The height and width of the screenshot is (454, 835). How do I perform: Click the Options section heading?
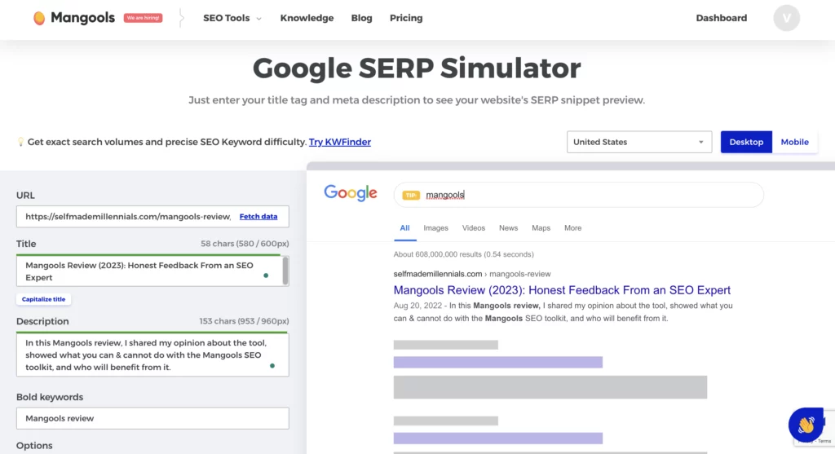pos(34,446)
